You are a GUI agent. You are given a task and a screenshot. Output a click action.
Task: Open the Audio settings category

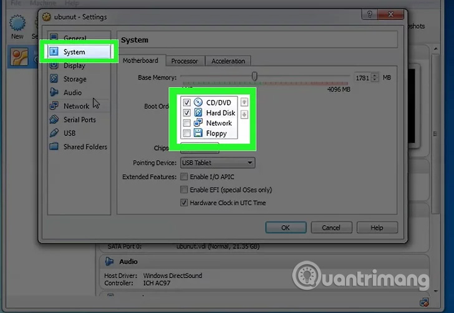tap(79, 92)
